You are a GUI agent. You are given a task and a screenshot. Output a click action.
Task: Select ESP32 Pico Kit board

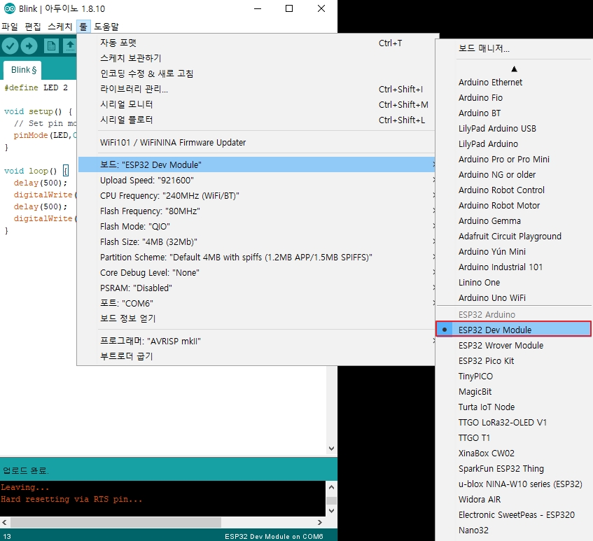[513, 360]
